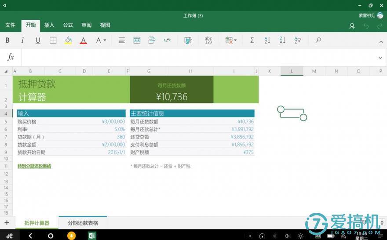Apply the red font color
387x240 pixels.
(84, 40)
